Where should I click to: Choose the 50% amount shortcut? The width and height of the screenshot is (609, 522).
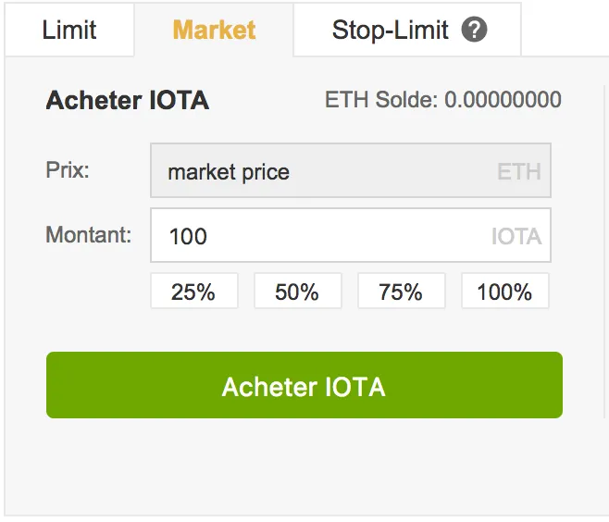pyautogui.click(x=298, y=291)
